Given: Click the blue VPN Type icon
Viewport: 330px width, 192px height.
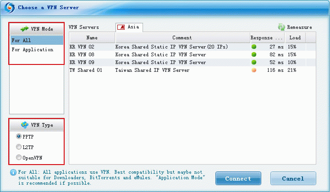Looking at the screenshot, I should coord(25,125).
